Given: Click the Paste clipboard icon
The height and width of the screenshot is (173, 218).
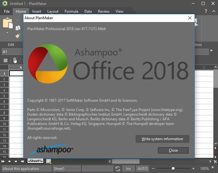Looking at the screenshot, I should click(x=8, y=23).
